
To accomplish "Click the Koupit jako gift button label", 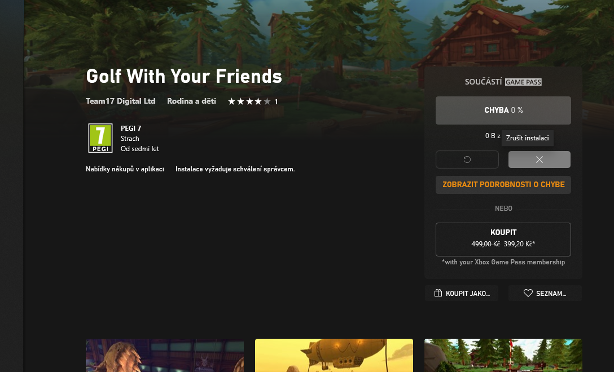I will coord(467,294).
